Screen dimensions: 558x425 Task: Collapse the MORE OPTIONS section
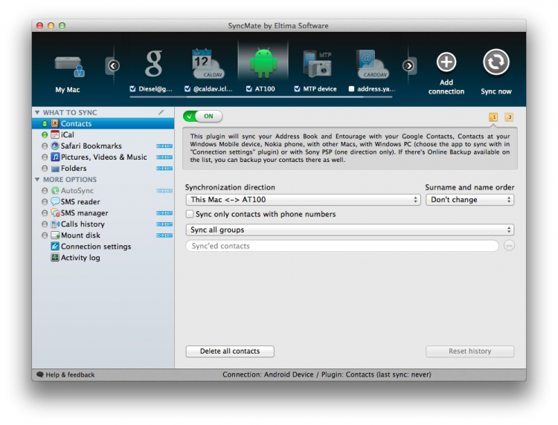pyautogui.click(x=37, y=180)
